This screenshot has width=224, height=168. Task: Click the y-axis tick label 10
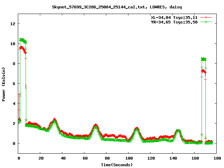(13, 44)
